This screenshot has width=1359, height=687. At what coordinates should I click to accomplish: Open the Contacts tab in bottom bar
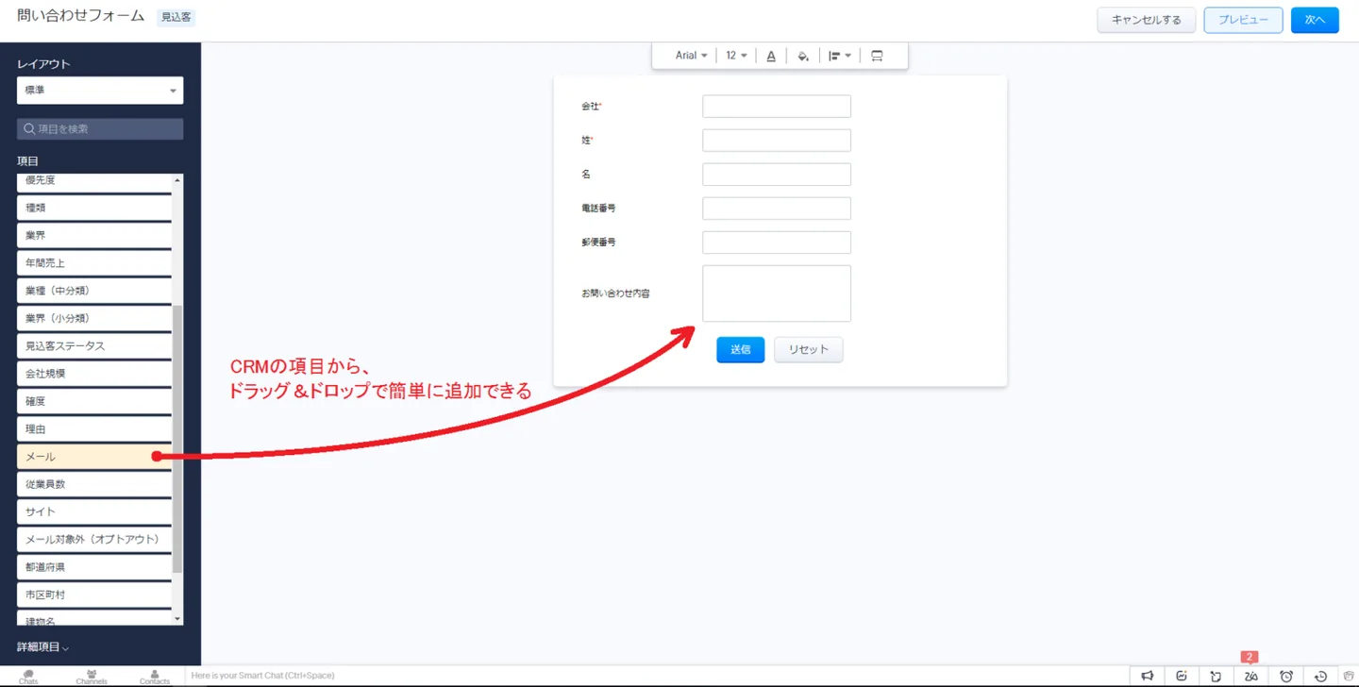coord(155,677)
